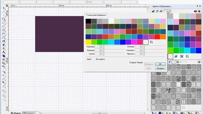
Task: Pin the Цвета и Штриховки panel
Action: click(197, 6)
